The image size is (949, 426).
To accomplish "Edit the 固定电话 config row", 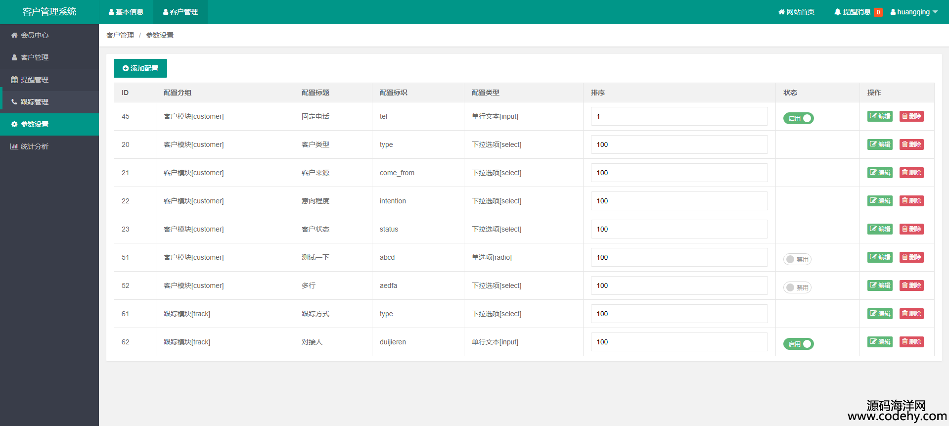I will pyautogui.click(x=880, y=116).
